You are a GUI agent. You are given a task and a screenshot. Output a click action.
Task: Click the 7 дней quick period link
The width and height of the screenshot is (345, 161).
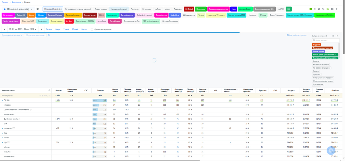[66, 29]
